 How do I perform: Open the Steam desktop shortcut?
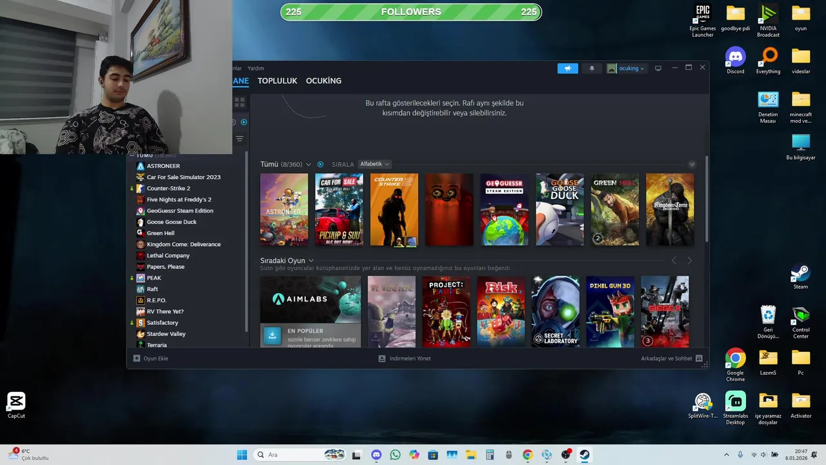click(x=801, y=276)
